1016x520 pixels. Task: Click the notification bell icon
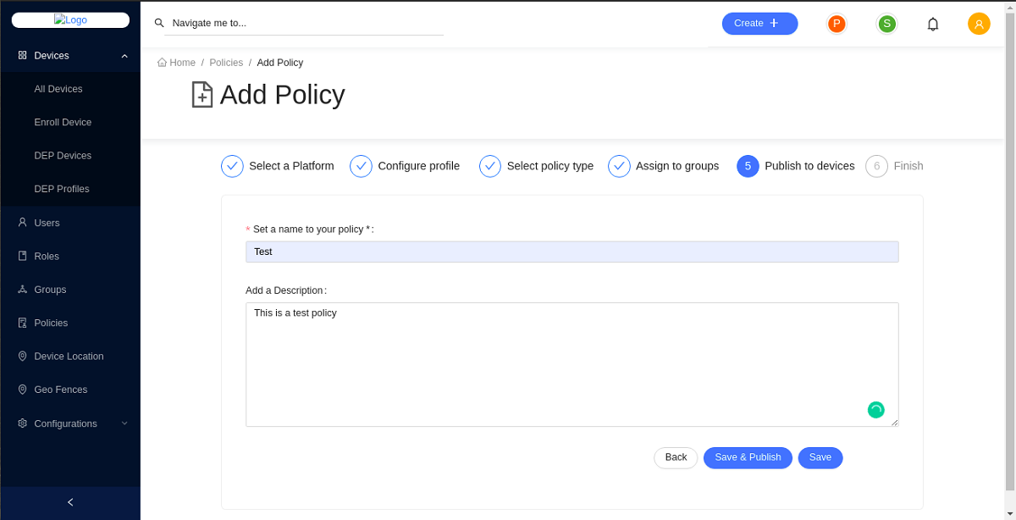933,24
